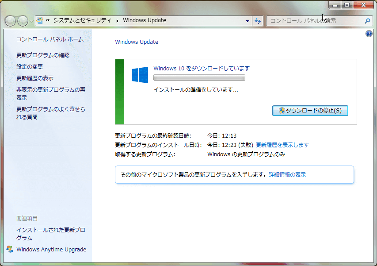This screenshot has width=377, height=266.
Task: Click the Windows 10 logo icon
Action: pyautogui.click(x=140, y=75)
